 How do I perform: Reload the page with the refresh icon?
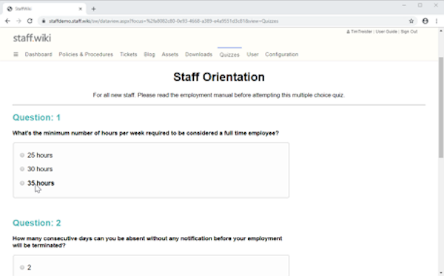pos(30,21)
